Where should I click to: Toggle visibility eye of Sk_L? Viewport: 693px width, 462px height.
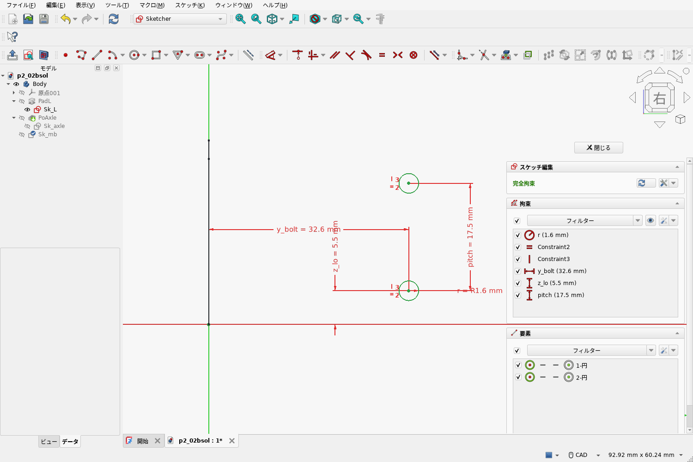tap(27, 109)
